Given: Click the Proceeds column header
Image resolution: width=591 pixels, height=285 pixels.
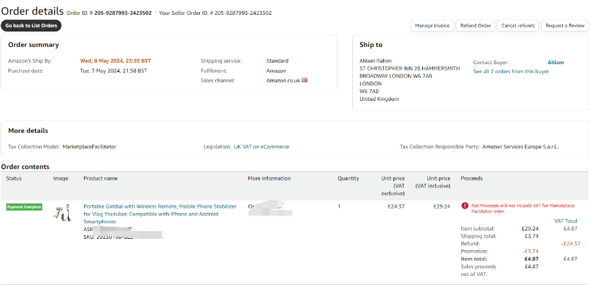Looking at the screenshot, I should 472,178.
